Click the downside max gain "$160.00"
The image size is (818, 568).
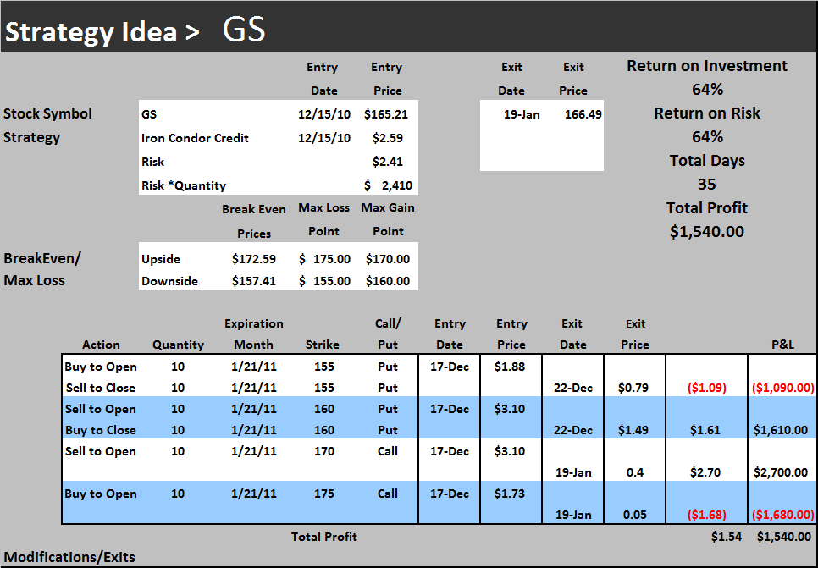[x=388, y=281]
